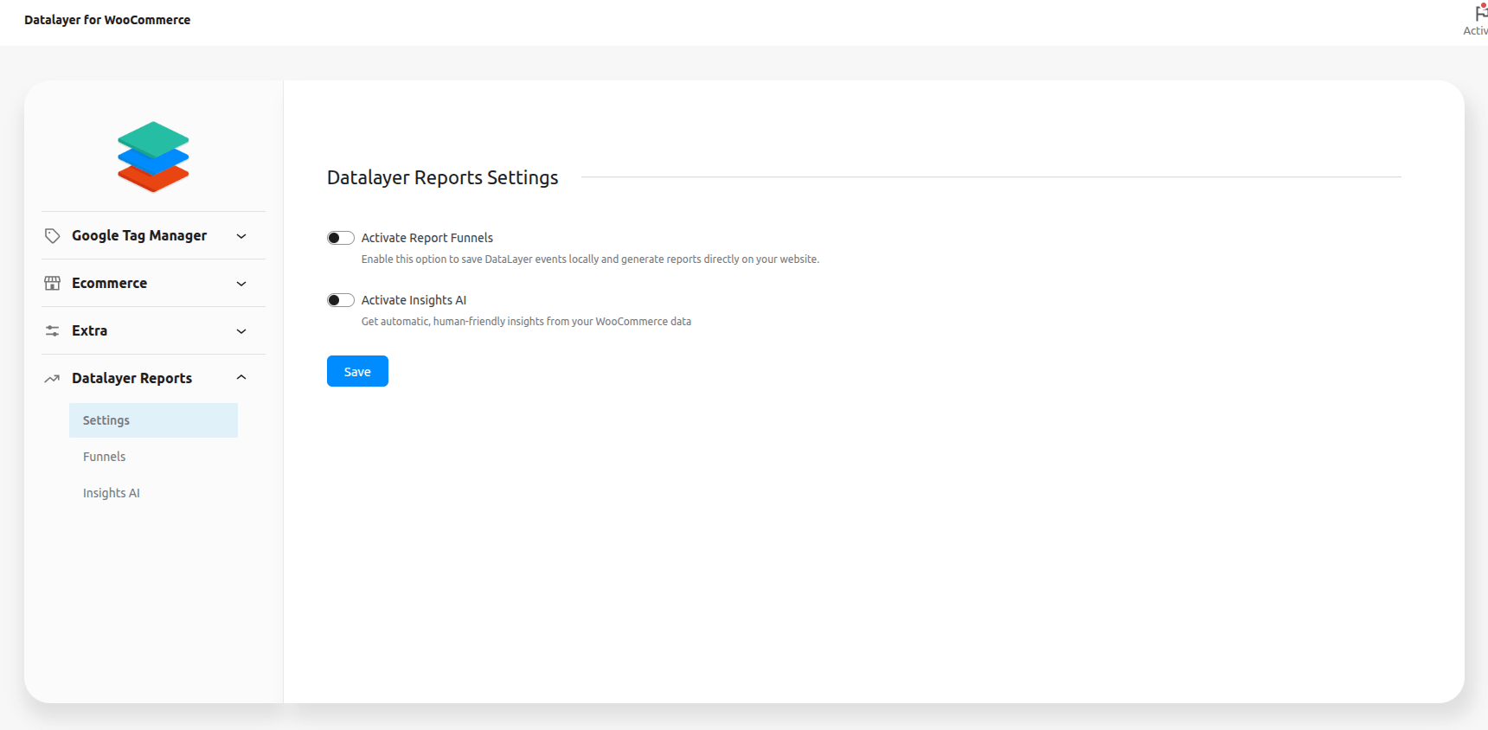Enable the Activate Report Funnels switch
This screenshot has height=730, width=1488.
(341, 238)
